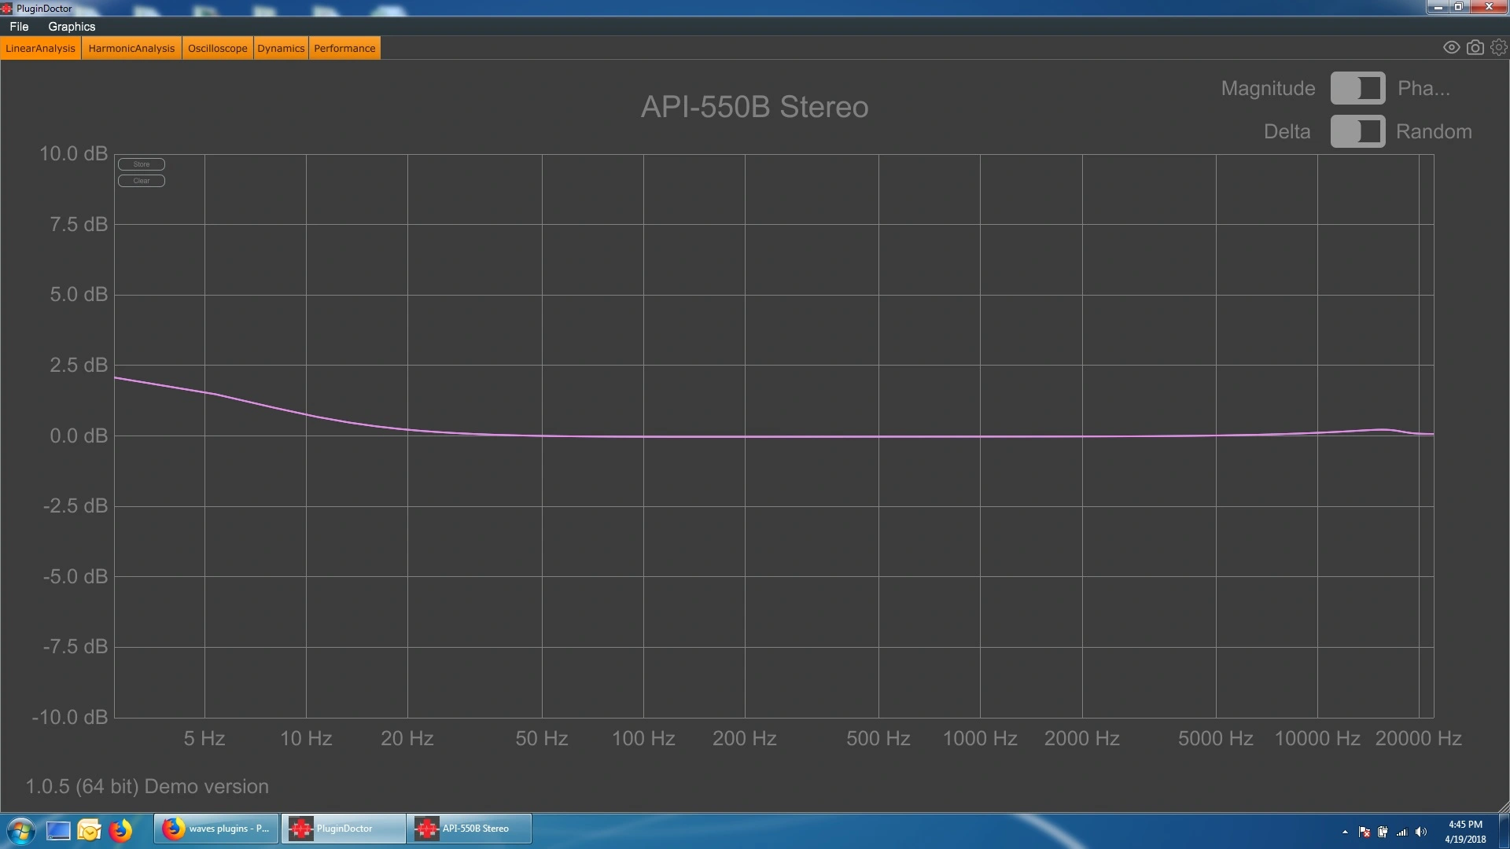This screenshot has height=849, width=1510.
Task: Restore down the PluginDoctor window
Action: click(x=1458, y=7)
